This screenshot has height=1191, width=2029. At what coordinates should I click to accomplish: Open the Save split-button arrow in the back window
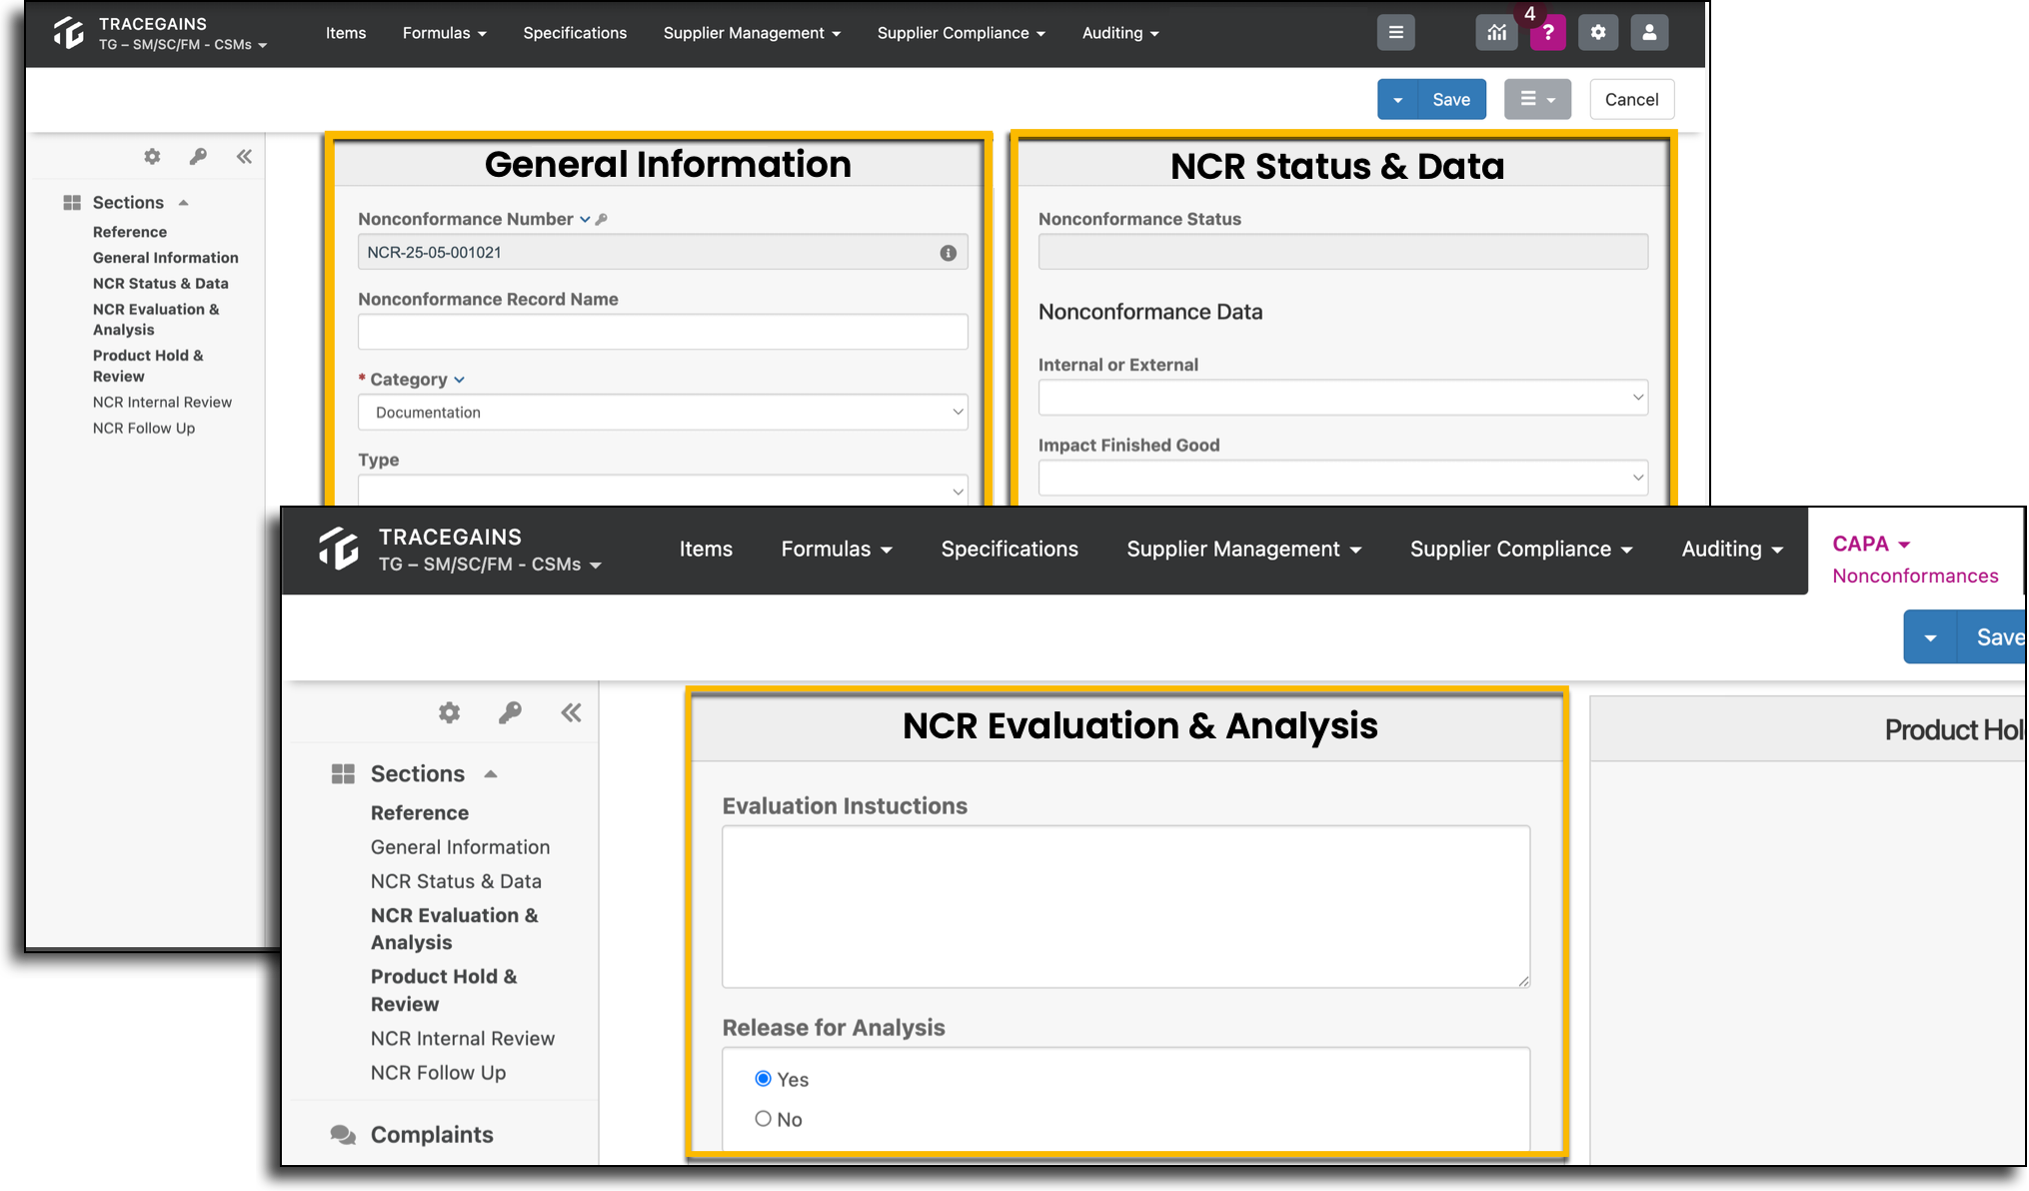(x=1397, y=99)
